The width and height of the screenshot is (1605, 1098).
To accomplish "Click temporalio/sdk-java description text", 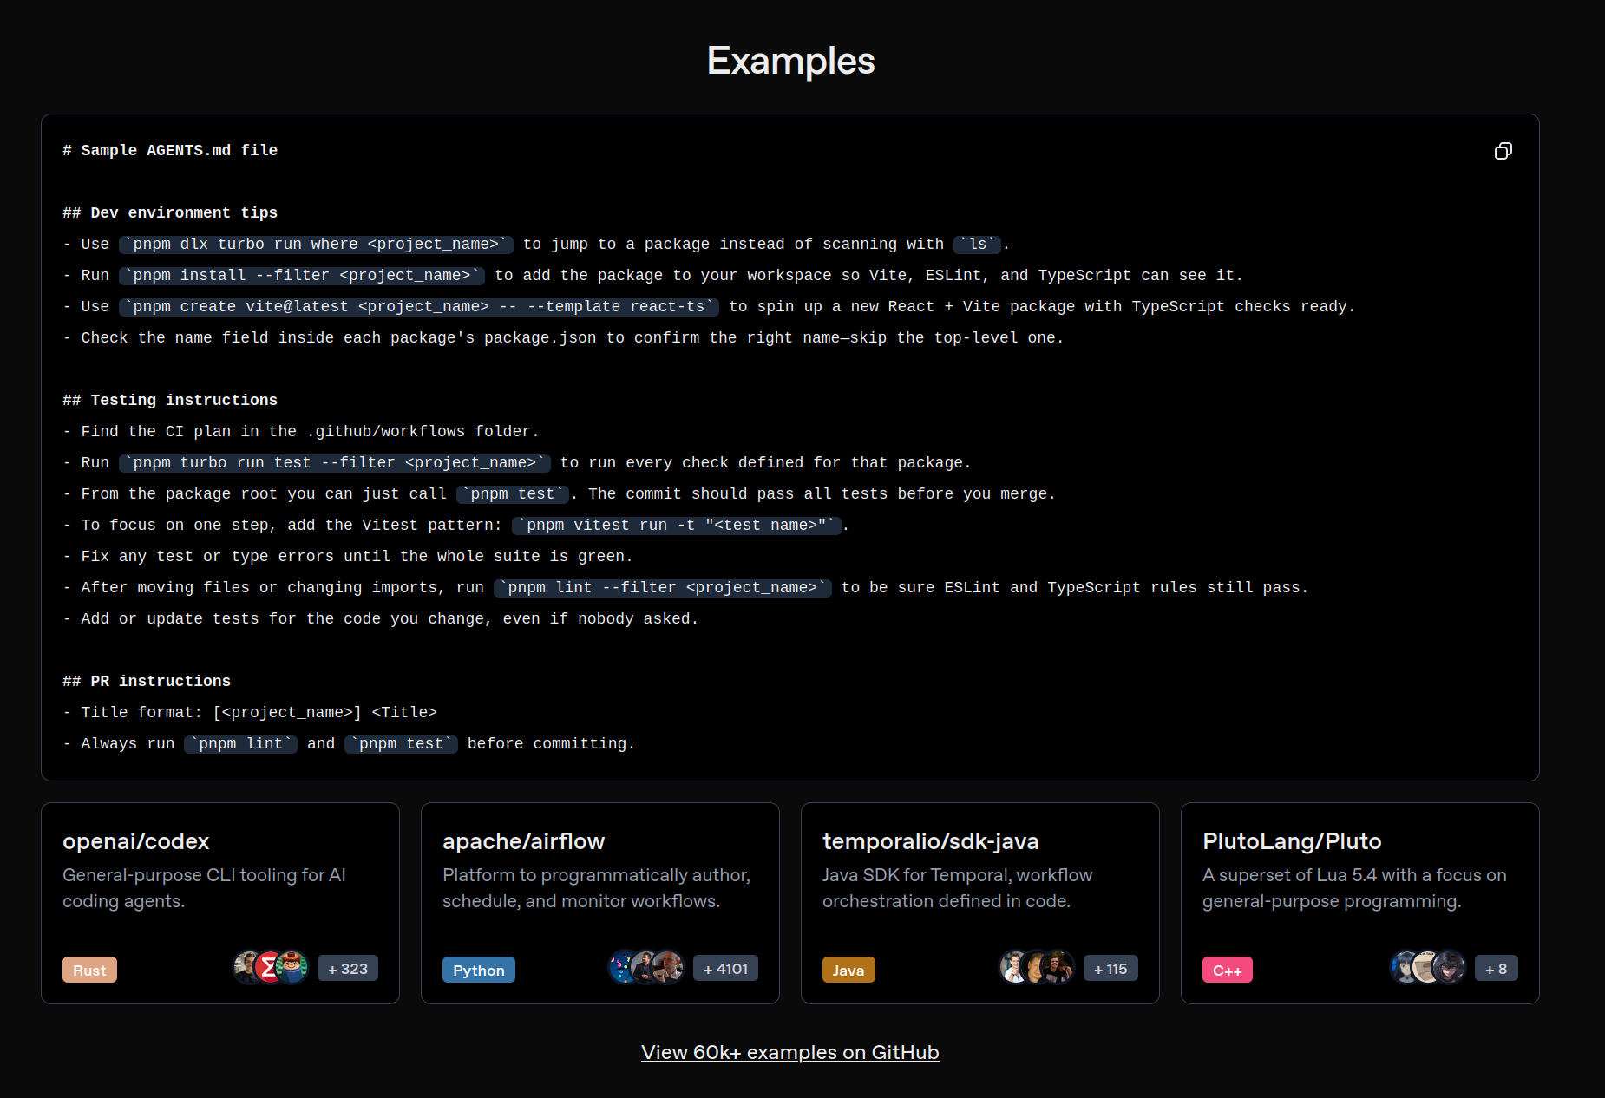I will pos(957,888).
